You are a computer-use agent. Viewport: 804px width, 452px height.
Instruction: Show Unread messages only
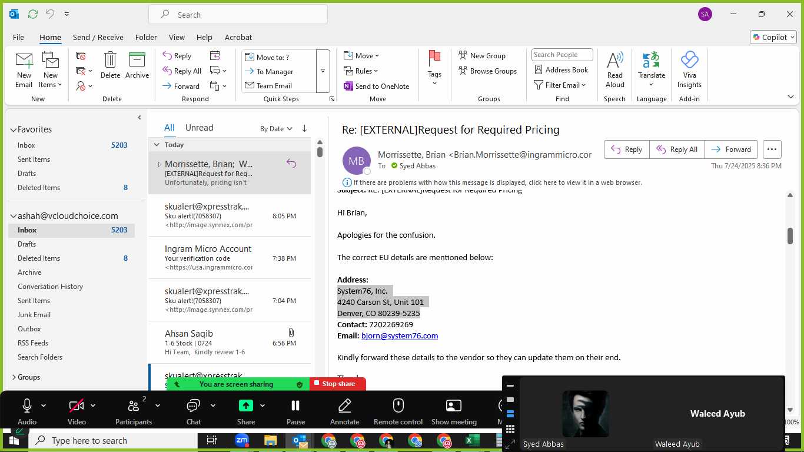pos(199,128)
